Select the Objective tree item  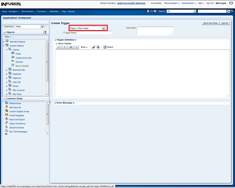pos(17,78)
